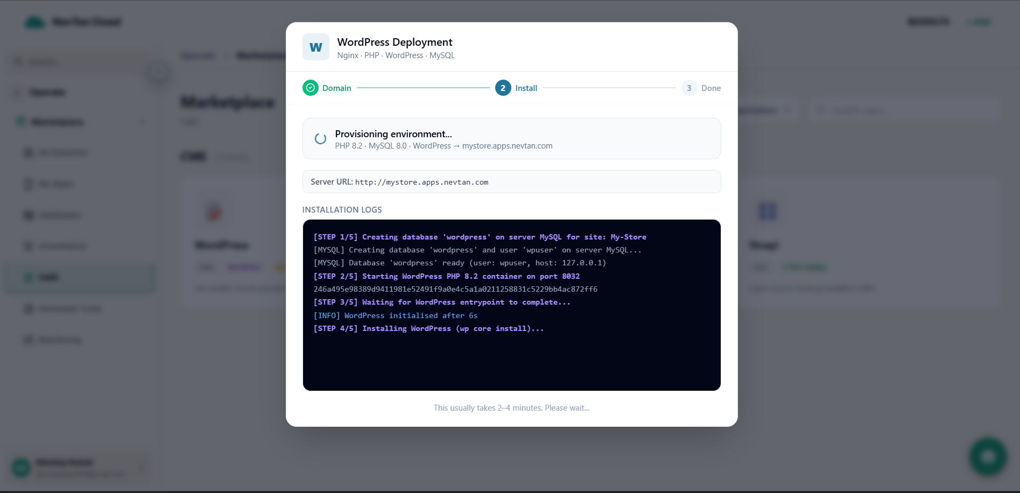This screenshot has width=1020, height=493.
Task: Click the provisioning loading spinner icon
Action: 320,139
